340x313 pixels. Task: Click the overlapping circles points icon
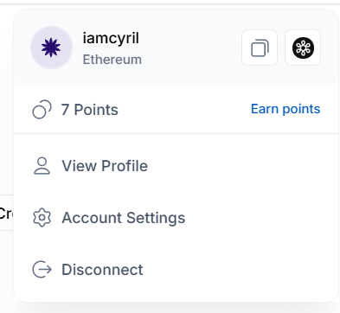tap(42, 110)
